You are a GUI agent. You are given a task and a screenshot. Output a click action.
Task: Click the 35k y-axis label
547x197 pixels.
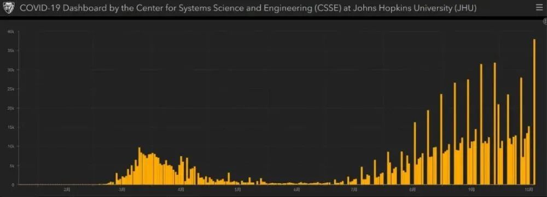point(11,51)
